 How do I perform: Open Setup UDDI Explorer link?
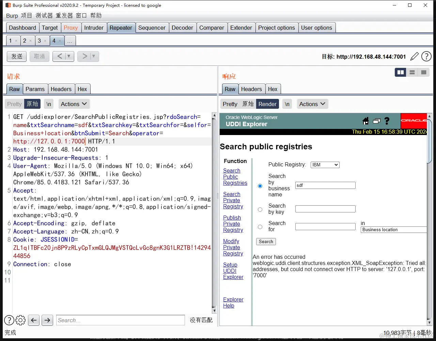click(x=233, y=271)
